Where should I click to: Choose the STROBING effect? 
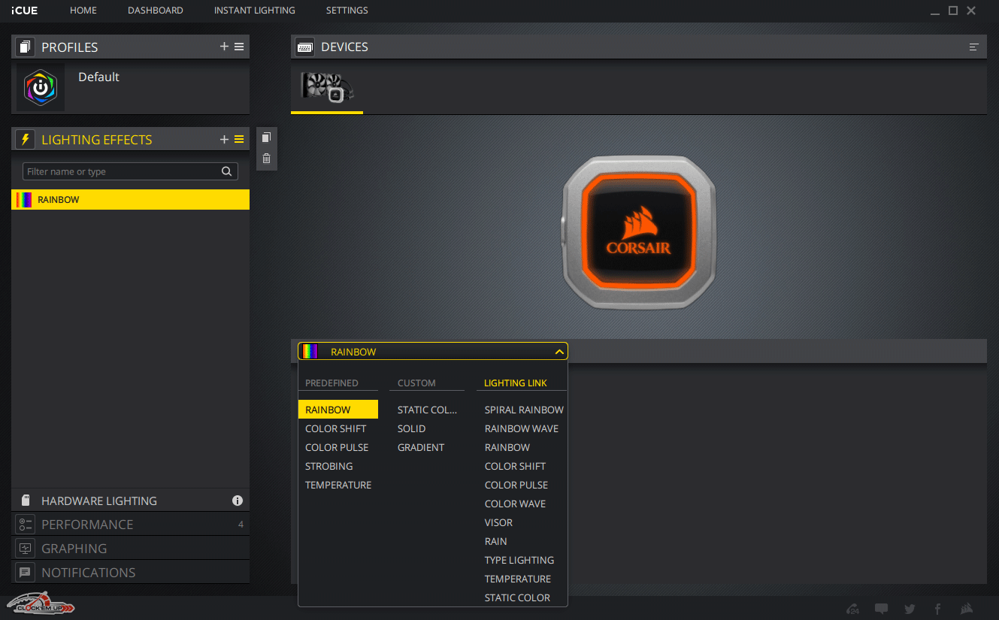[x=328, y=466]
